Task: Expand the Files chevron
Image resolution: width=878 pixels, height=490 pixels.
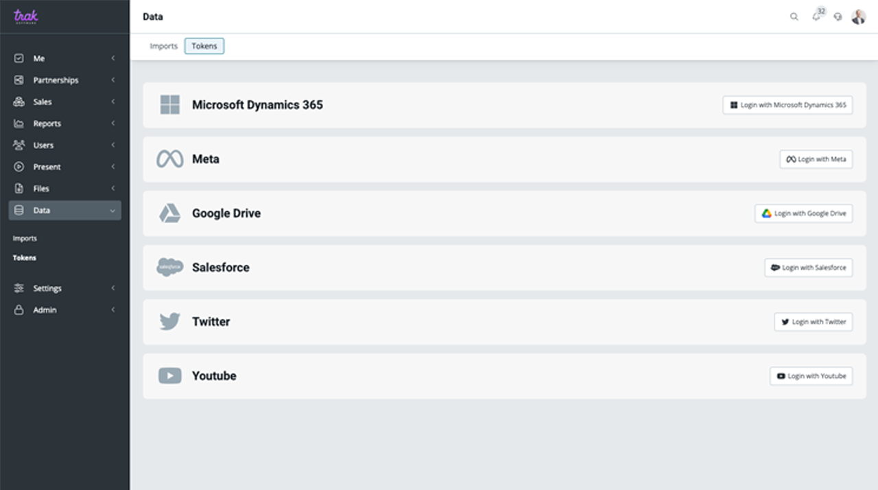Action: click(x=113, y=188)
